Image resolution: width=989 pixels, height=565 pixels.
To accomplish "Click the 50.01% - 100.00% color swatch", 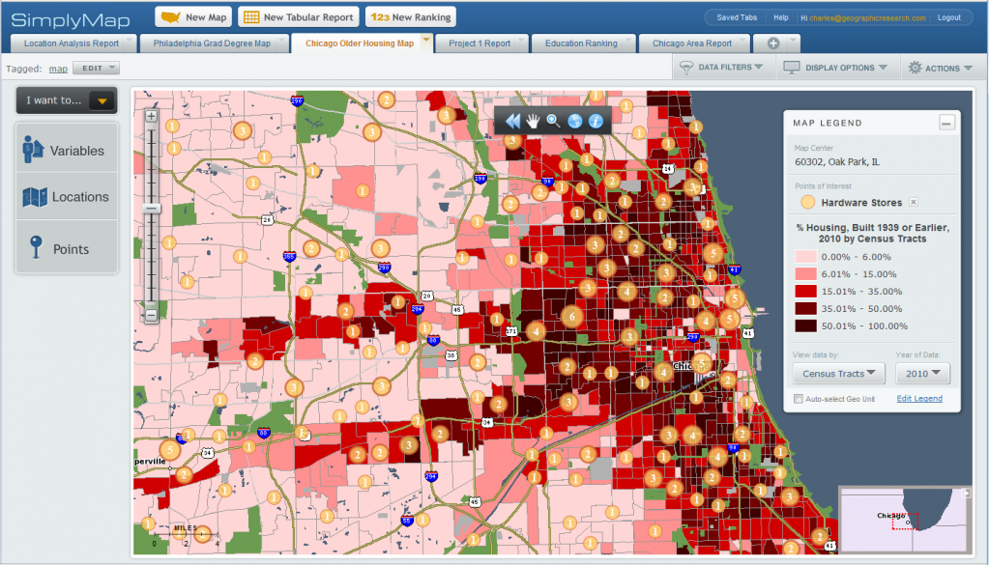I will tap(805, 325).
